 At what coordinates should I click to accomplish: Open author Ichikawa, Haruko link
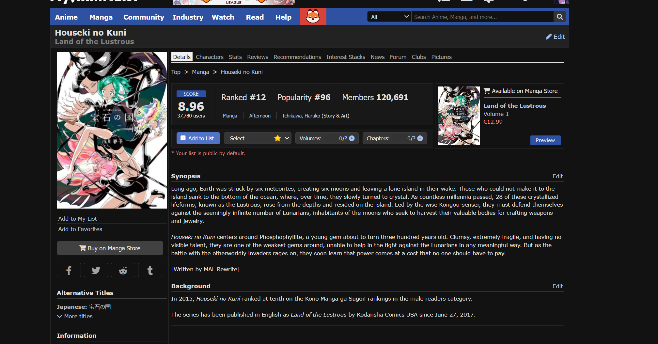pyautogui.click(x=301, y=116)
